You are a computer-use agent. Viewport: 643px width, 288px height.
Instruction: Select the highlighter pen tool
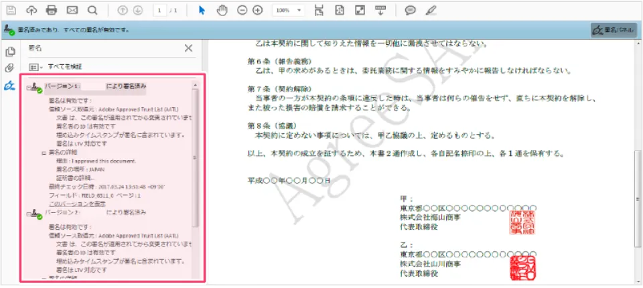(431, 10)
